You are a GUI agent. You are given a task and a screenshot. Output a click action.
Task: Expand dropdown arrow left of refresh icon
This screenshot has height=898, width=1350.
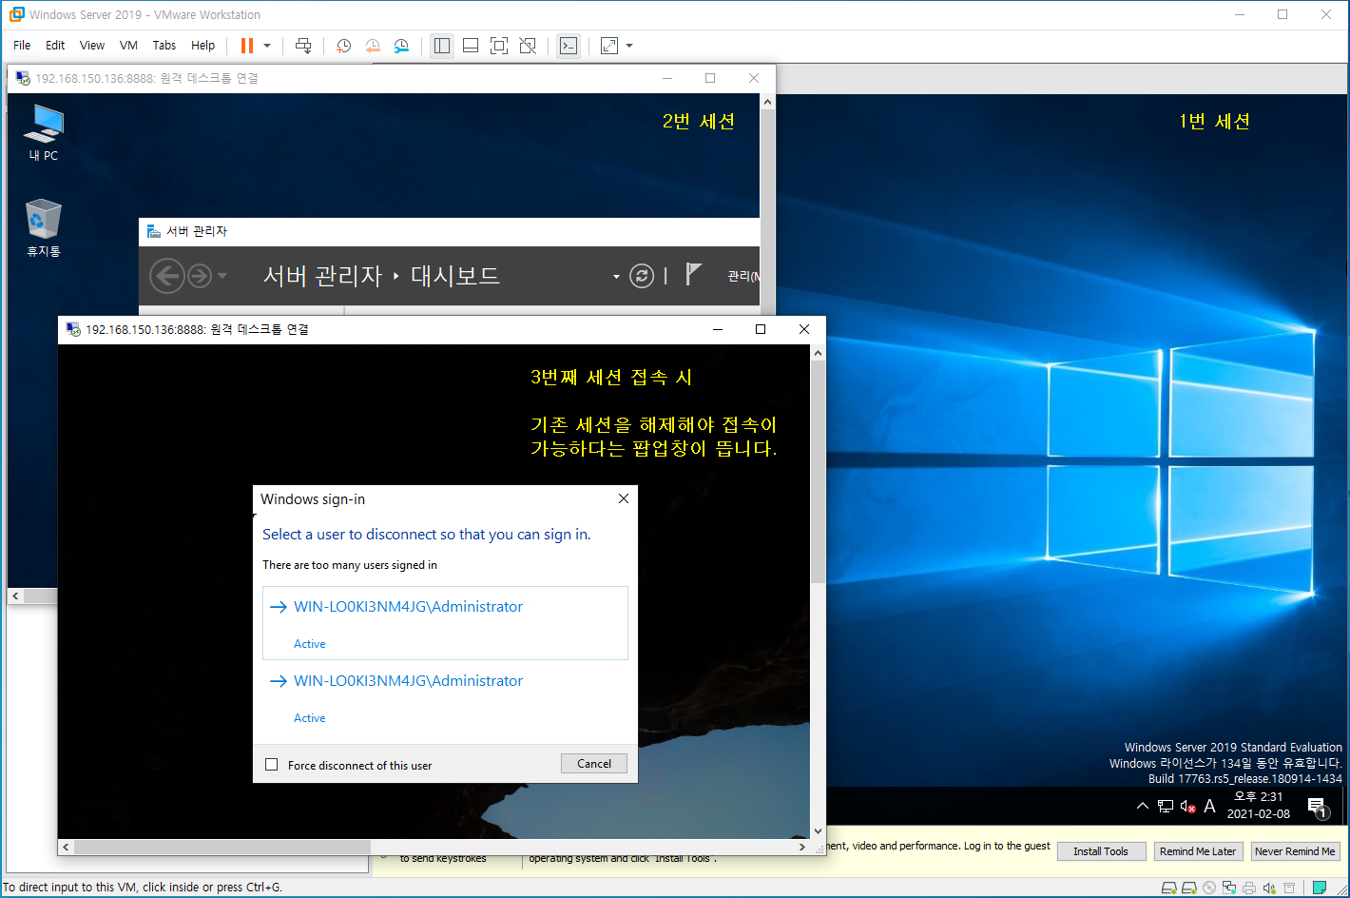click(616, 277)
